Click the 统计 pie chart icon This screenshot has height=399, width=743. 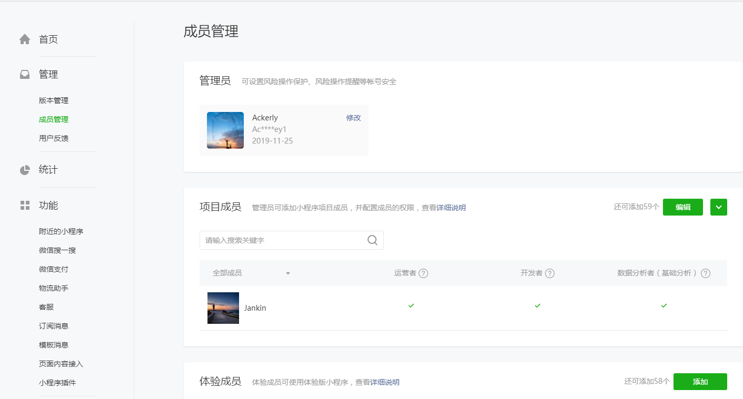point(25,170)
